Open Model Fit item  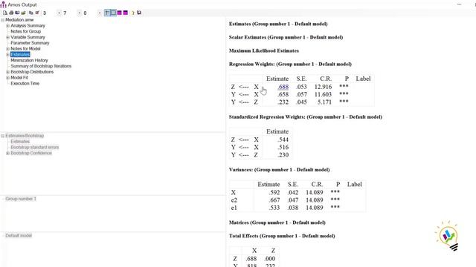pyautogui.click(x=19, y=78)
